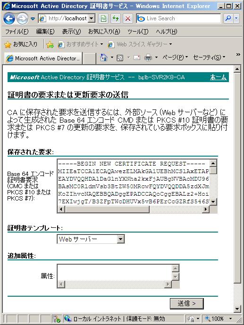
Task: Click the Home house icon
Action: [104, 58]
